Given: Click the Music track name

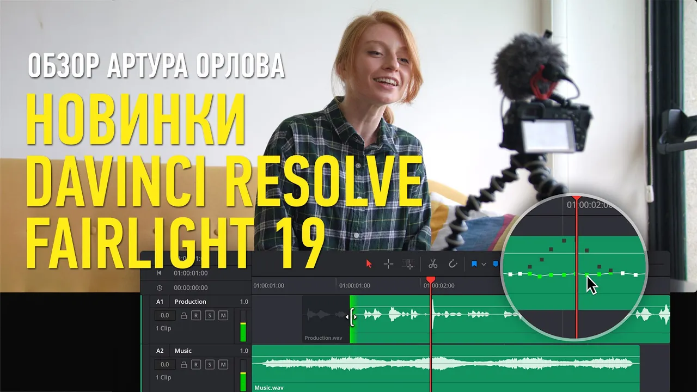Looking at the screenshot, I should click(183, 351).
